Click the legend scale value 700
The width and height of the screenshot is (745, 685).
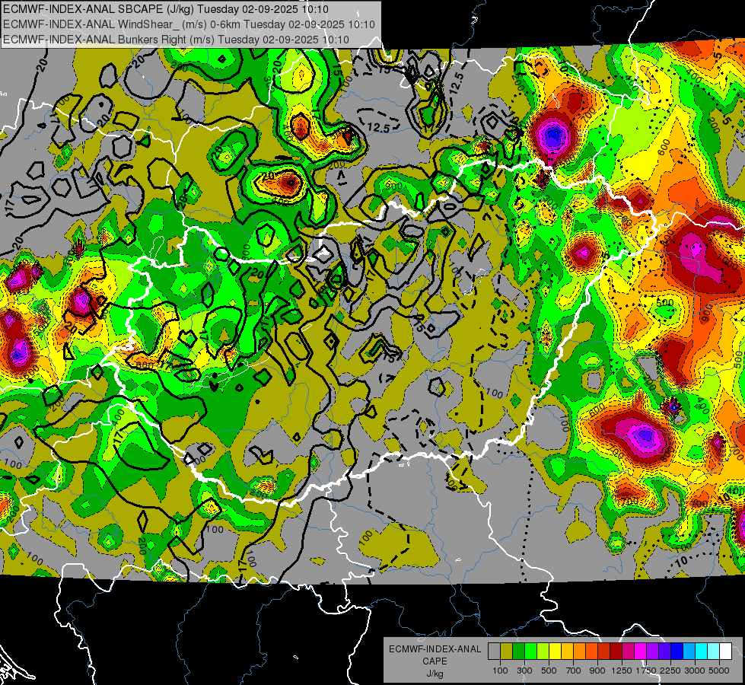[574, 671]
